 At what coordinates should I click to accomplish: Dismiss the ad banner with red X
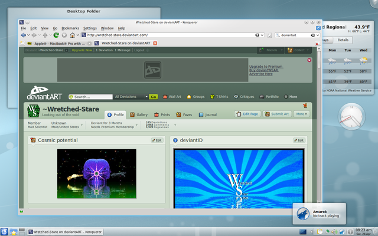point(309,60)
